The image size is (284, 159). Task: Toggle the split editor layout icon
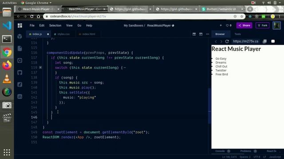pyautogui.click(x=194, y=34)
